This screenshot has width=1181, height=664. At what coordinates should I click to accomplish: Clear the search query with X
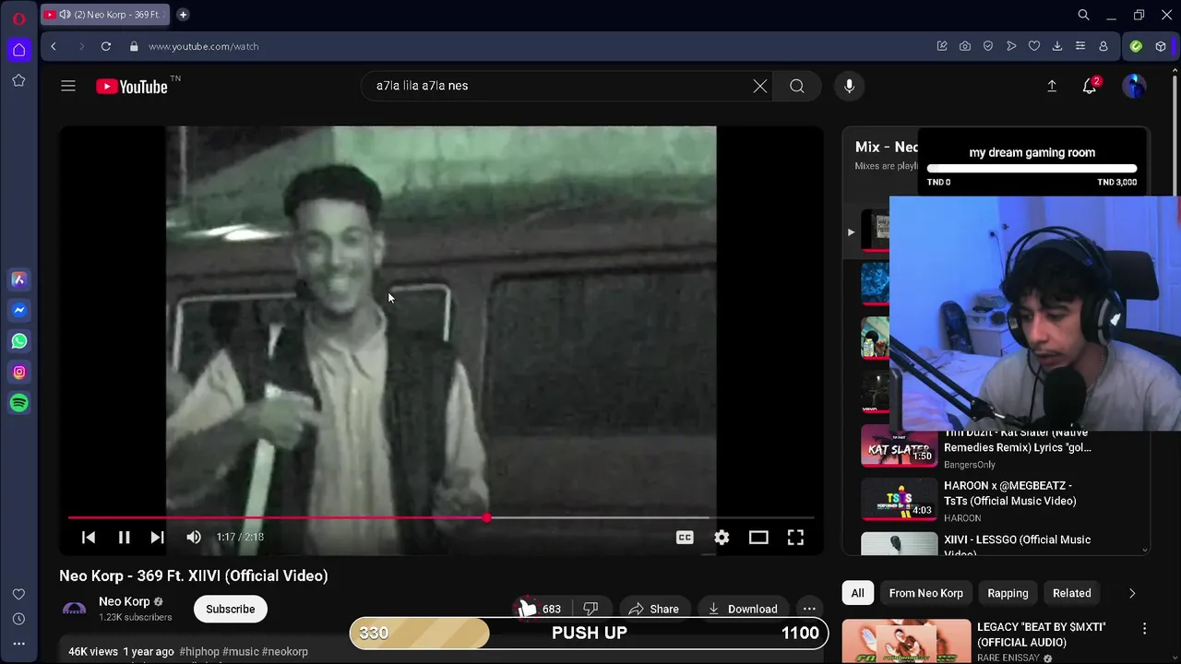[760, 86]
